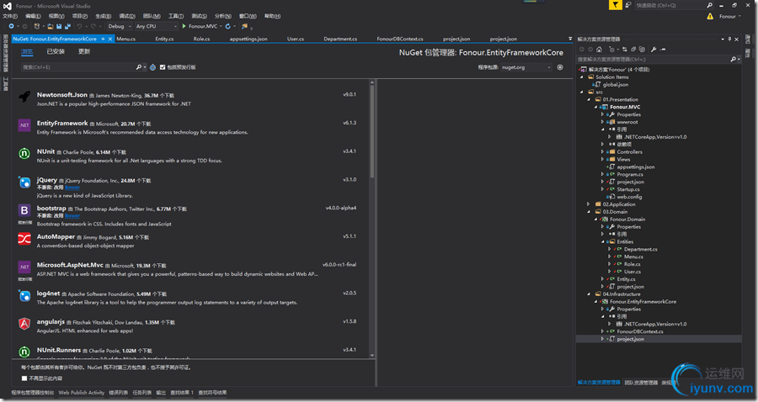
Task: Toggle the include prerelease checkbox
Action: 163,67
